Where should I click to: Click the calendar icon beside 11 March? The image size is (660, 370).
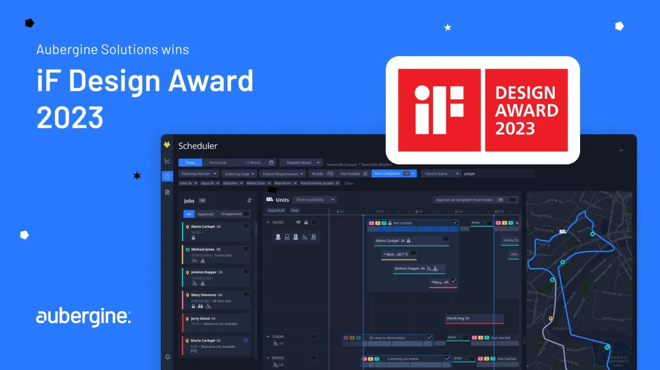pos(271,163)
